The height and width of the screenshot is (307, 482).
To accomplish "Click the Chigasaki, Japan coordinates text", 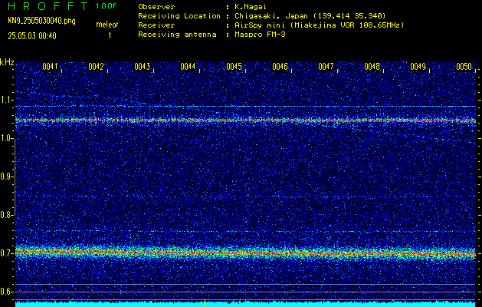I will coord(310,16).
